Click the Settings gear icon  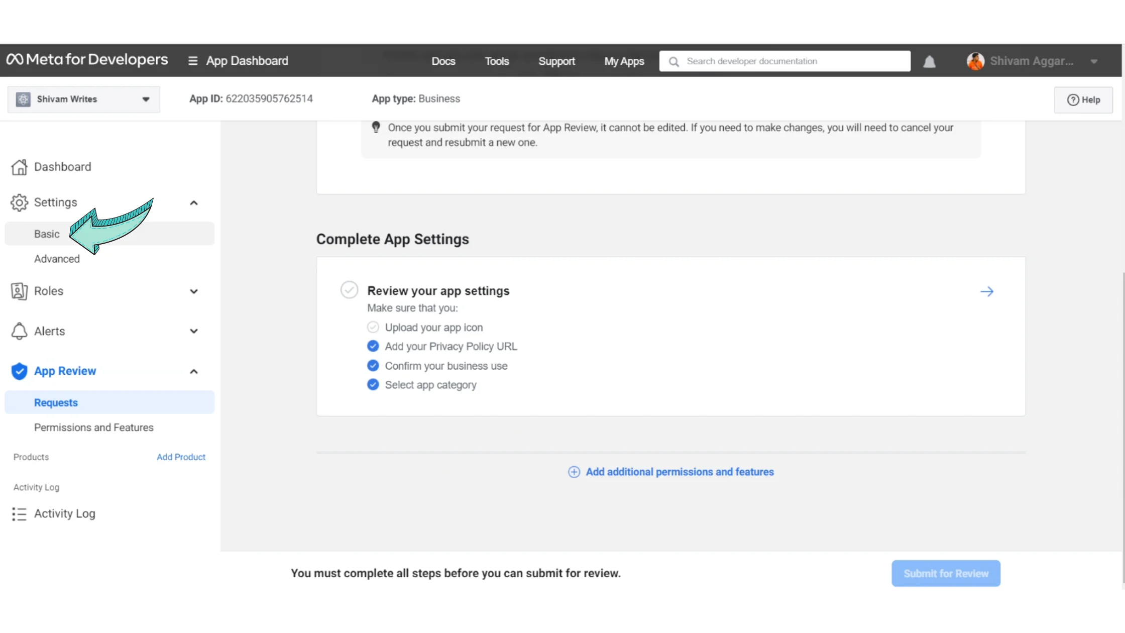(19, 202)
